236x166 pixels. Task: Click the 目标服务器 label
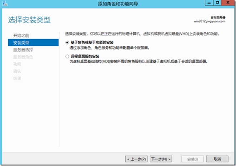tap(218, 17)
